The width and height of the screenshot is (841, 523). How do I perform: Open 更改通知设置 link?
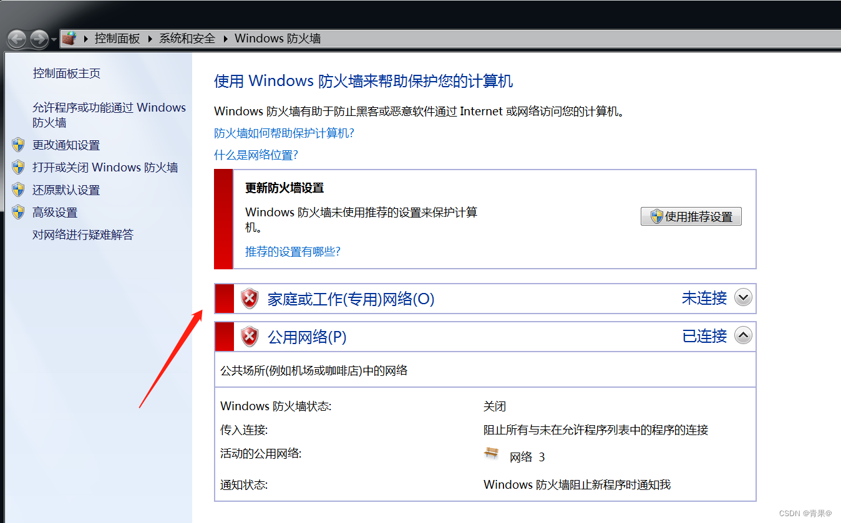(66, 145)
